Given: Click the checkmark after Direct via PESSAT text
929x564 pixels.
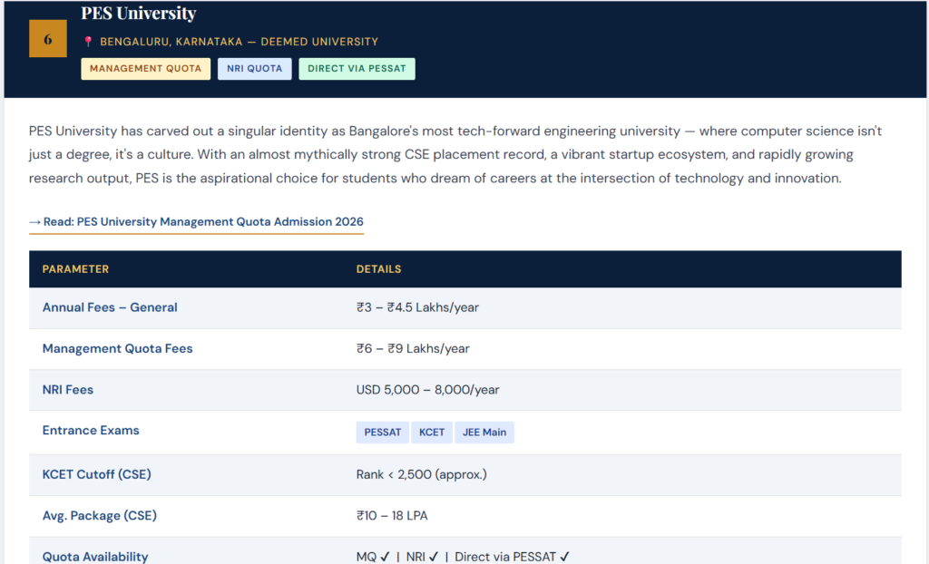Looking at the screenshot, I should (565, 557).
